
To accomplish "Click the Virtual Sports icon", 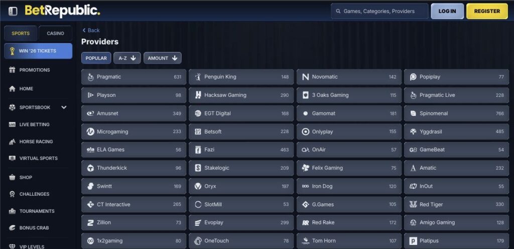I will [x=12, y=158].
